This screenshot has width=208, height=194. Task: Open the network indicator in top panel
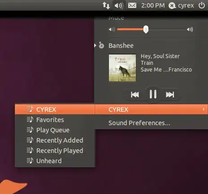tap(106, 6)
